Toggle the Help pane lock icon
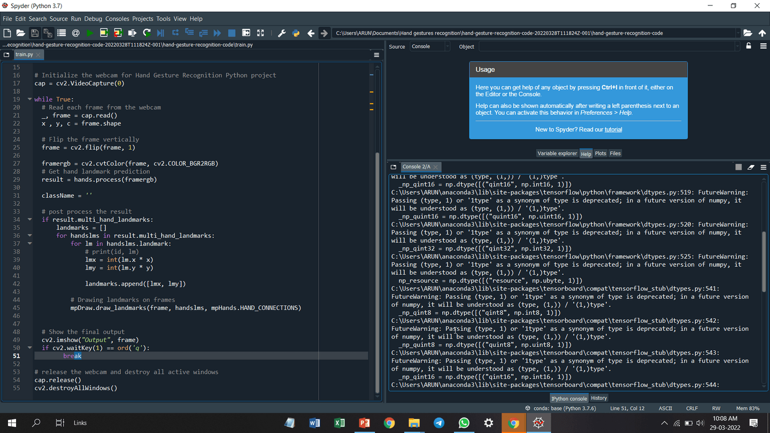This screenshot has width=770, height=433. (x=749, y=47)
